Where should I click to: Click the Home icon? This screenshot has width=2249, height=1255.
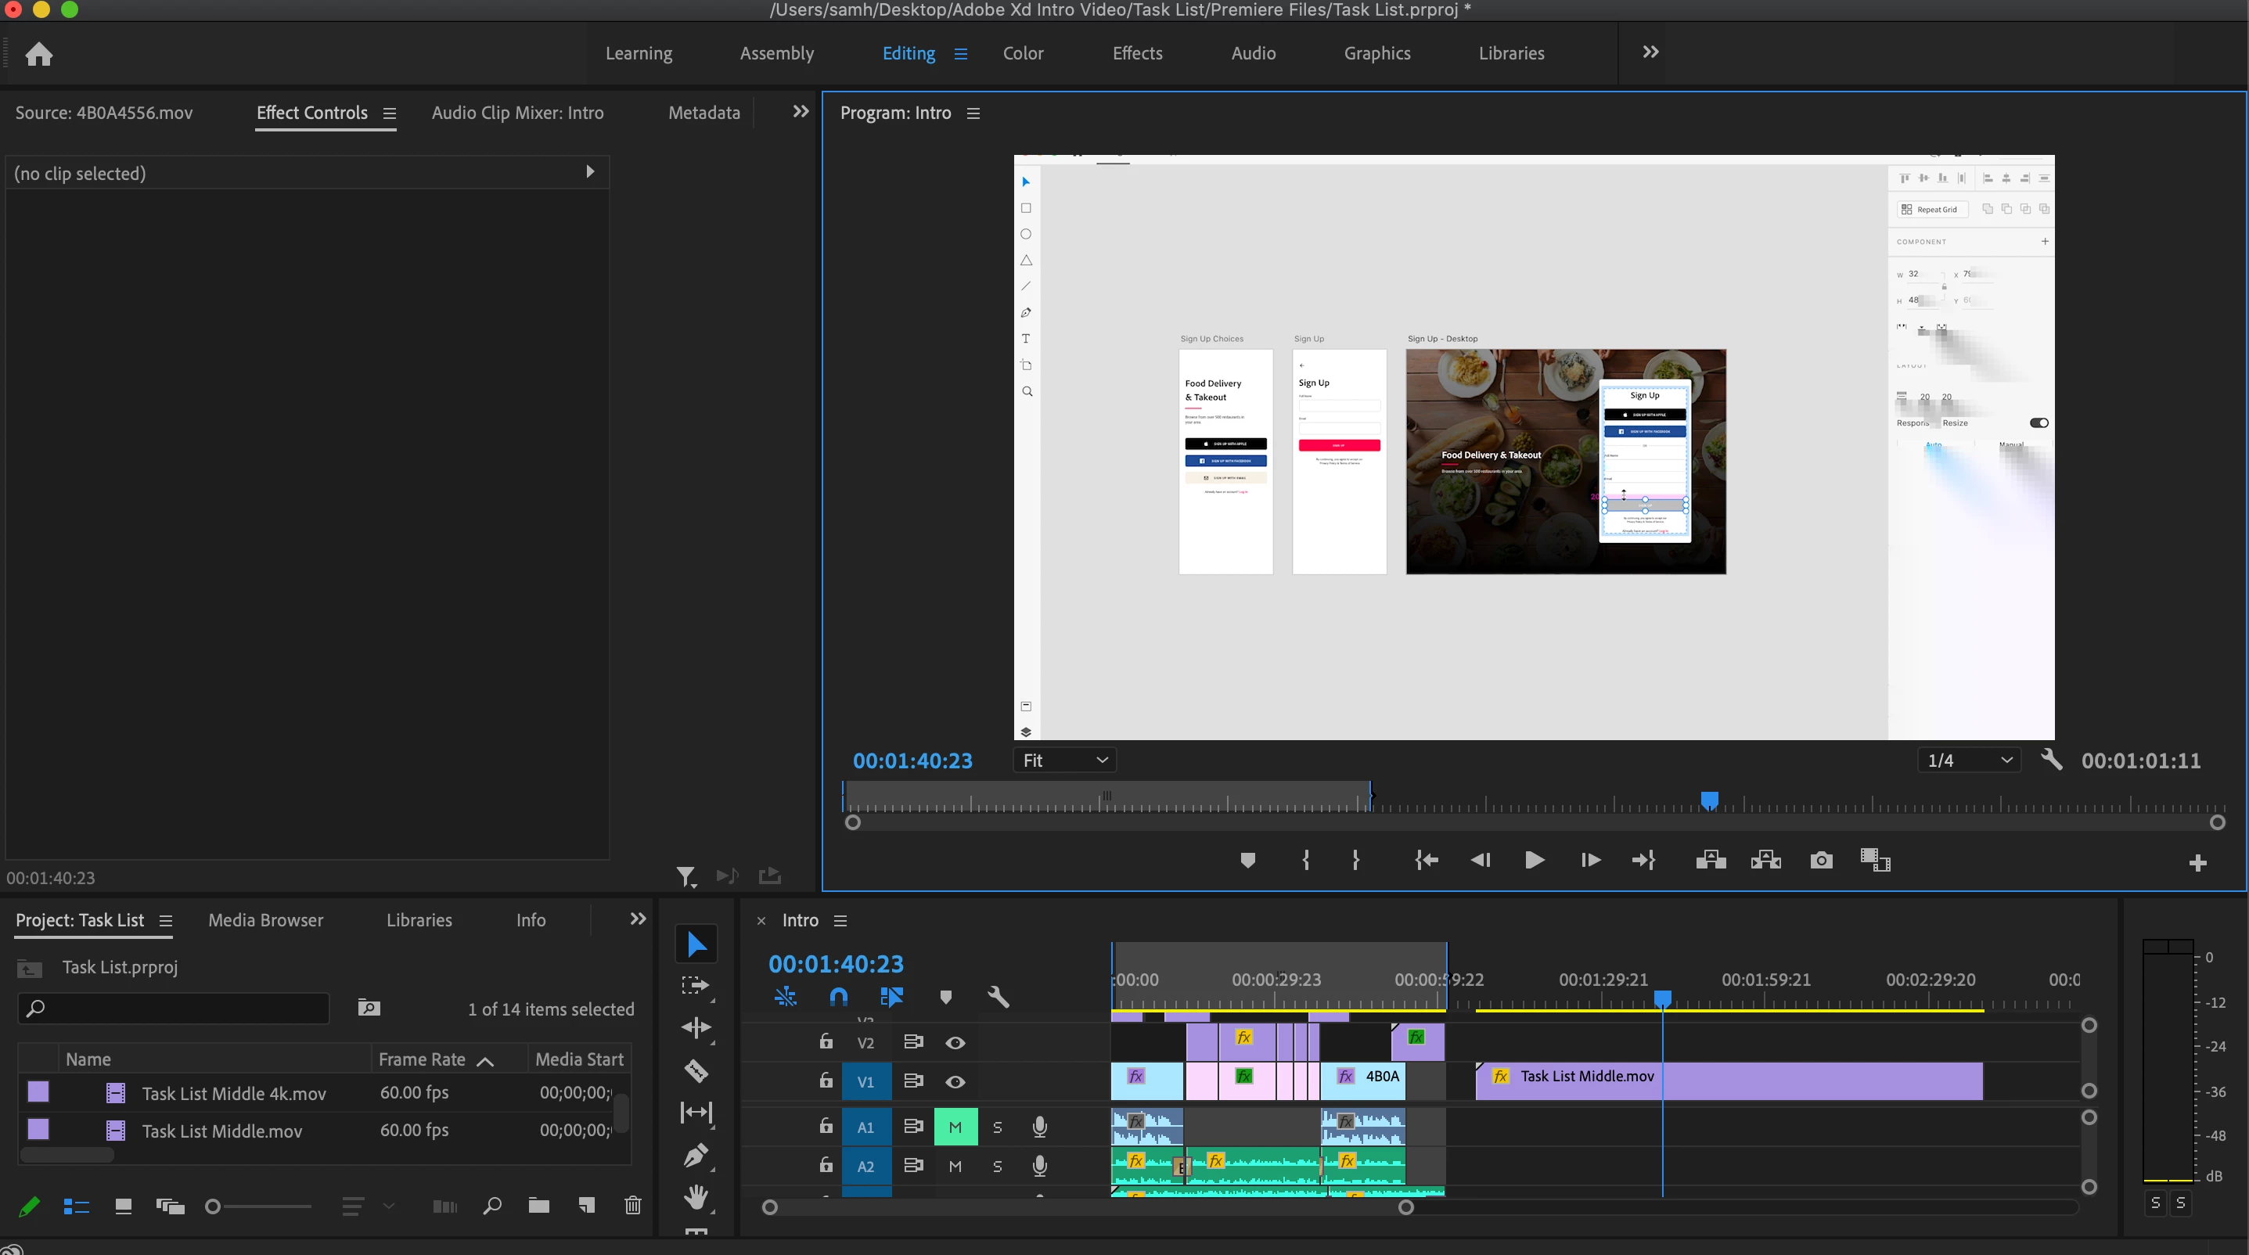click(x=38, y=54)
